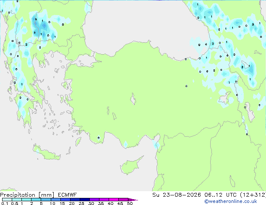Screen dimensions: 266x205
Task: Click the "ECMWF" model label
Action: [68, 195]
